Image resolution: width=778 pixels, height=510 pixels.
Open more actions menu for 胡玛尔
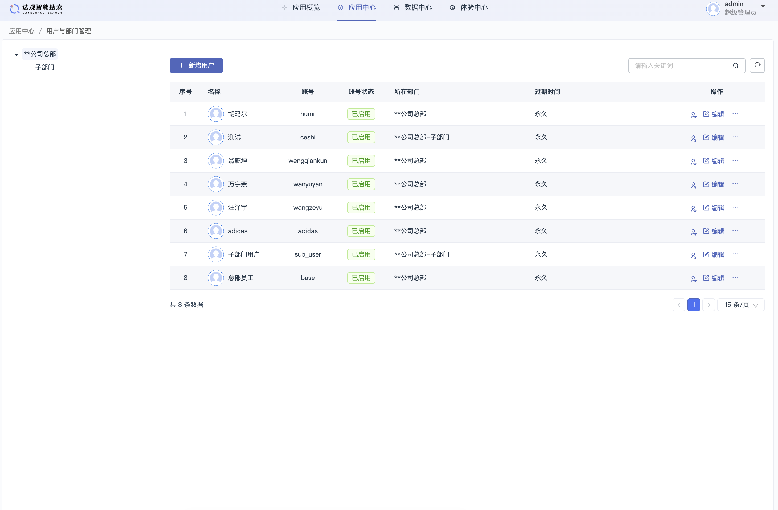tap(735, 113)
